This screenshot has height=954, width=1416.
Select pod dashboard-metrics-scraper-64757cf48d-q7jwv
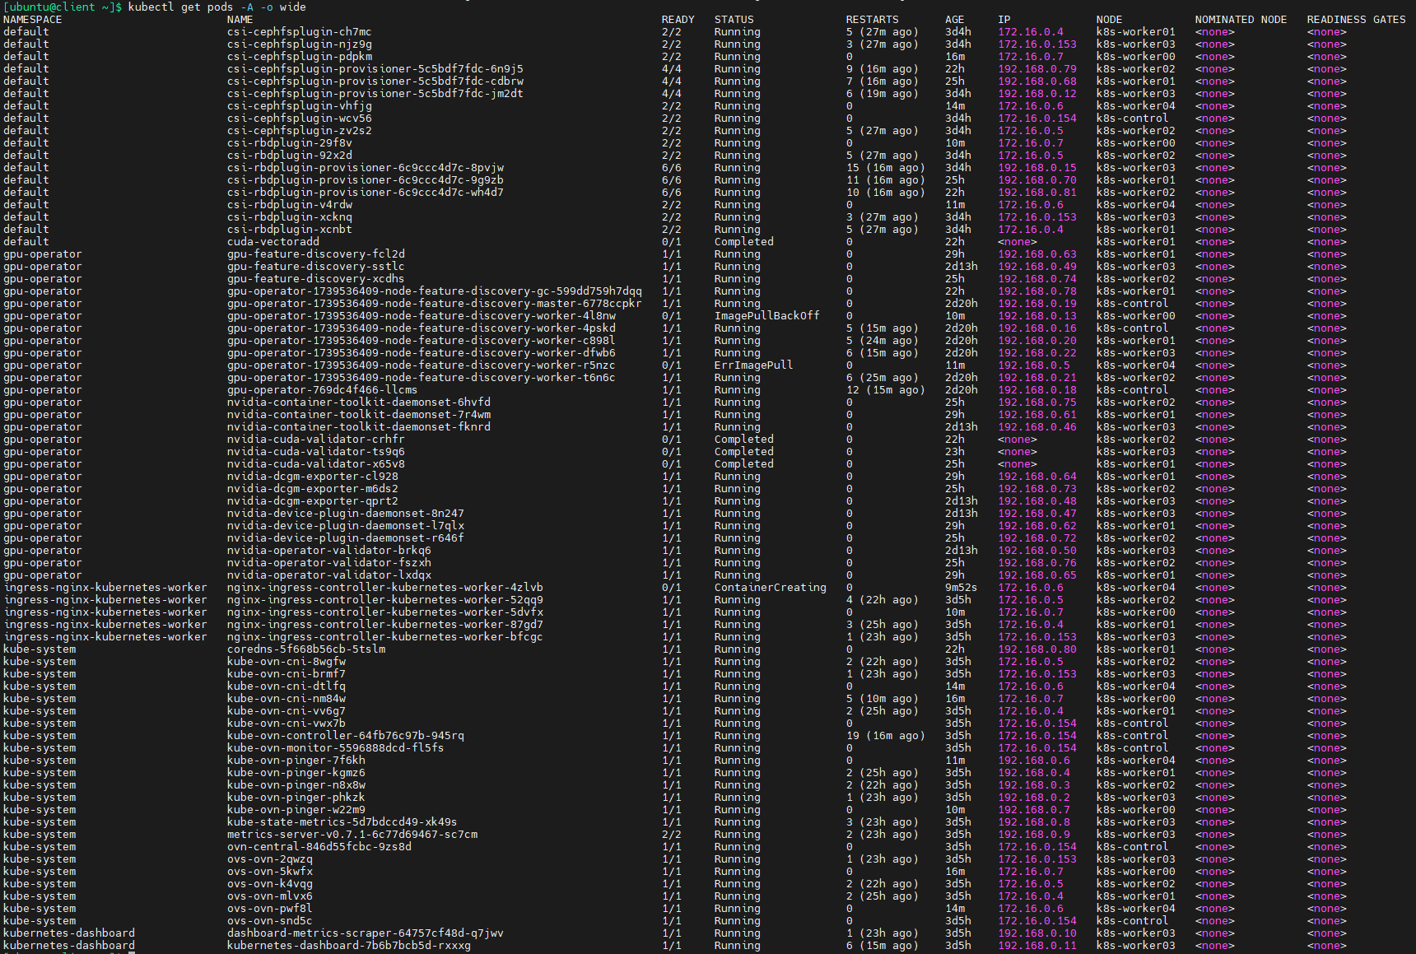[365, 933]
